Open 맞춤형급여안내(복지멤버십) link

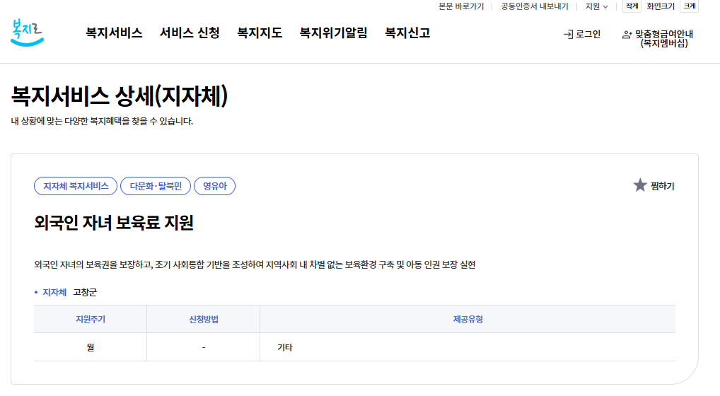click(x=664, y=39)
